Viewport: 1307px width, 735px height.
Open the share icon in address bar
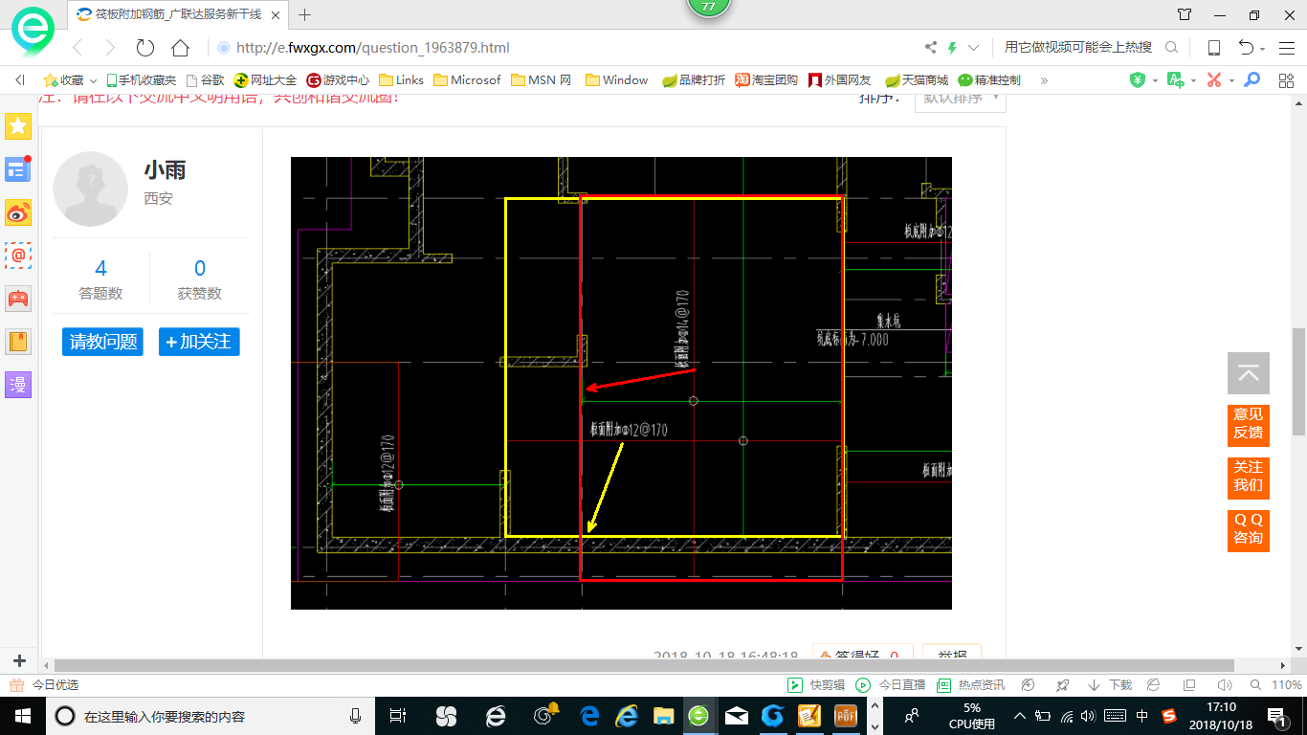click(x=931, y=48)
